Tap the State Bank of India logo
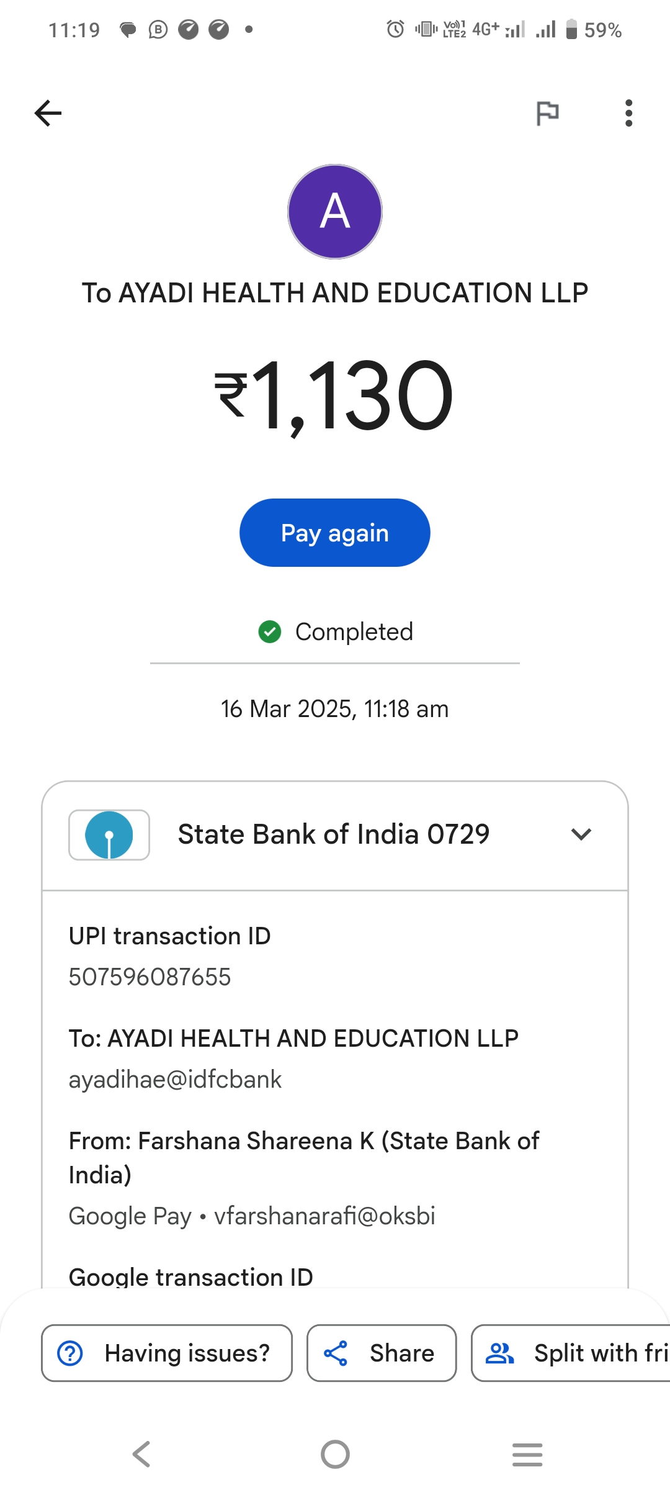The height and width of the screenshot is (1490, 670). (109, 835)
